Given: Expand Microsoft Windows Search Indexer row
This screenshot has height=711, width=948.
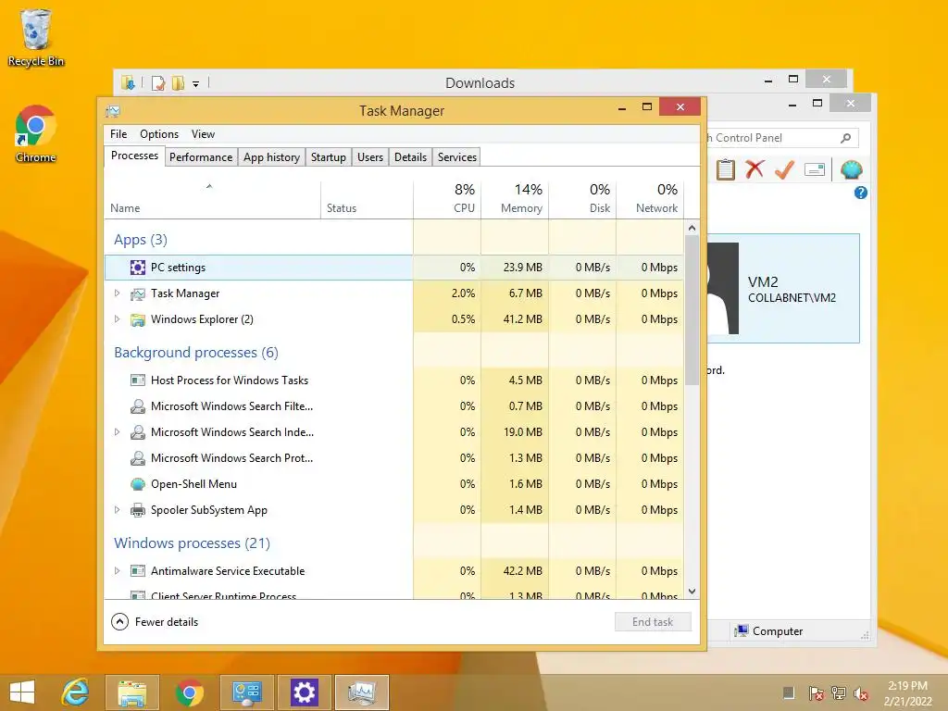Looking at the screenshot, I should [118, 432].
